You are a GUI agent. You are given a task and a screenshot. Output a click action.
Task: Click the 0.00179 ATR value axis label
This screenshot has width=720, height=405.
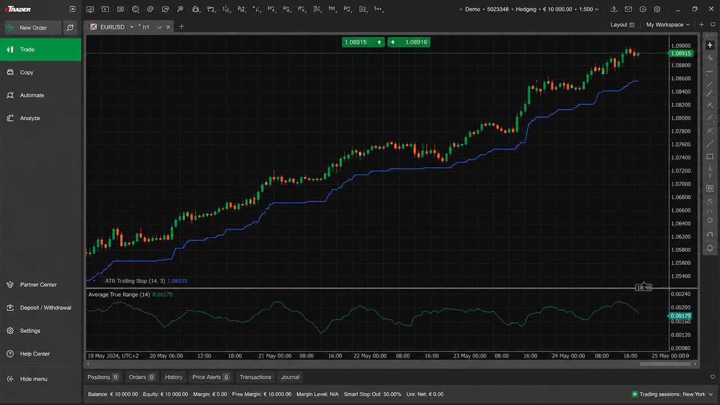[681, 316]
